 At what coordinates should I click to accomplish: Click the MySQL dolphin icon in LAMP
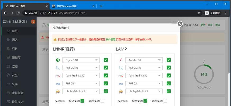(x=121, y=68)
